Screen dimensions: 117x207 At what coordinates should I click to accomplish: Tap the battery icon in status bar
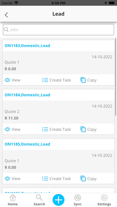tap(112, 3)
